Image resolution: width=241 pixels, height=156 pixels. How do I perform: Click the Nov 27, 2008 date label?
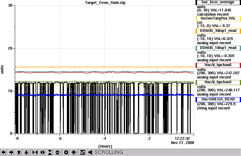(x=183, y=143)
